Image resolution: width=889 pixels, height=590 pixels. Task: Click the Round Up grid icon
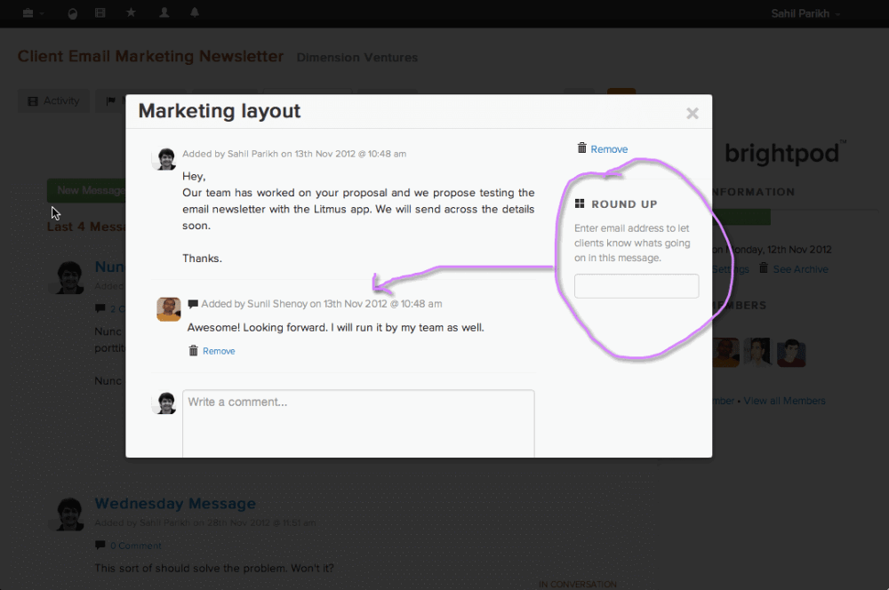(x=580, y=203)
